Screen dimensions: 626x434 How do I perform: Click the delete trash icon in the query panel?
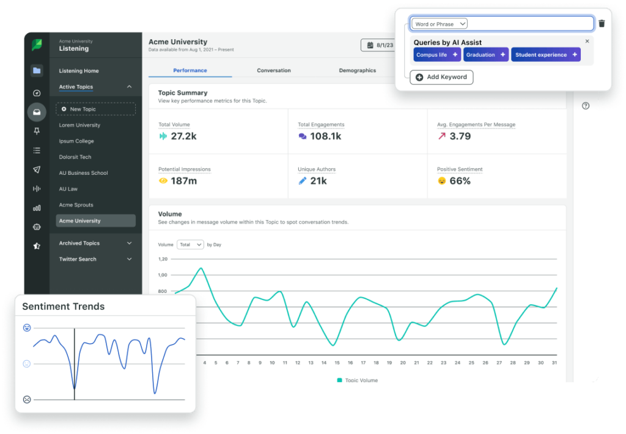[x=602, y=23]
